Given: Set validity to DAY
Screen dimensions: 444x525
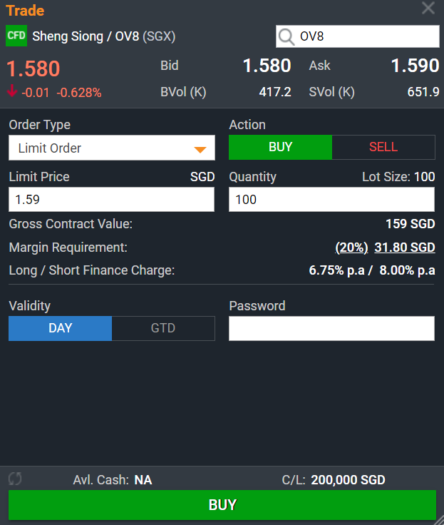Looking at the screenshot, I should pyautogui.click(x=61, y=328).
